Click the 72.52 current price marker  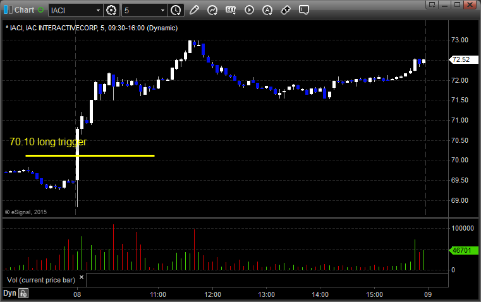459,59
